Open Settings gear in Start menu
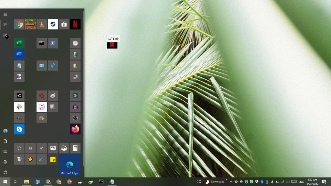 coord(5,162)
